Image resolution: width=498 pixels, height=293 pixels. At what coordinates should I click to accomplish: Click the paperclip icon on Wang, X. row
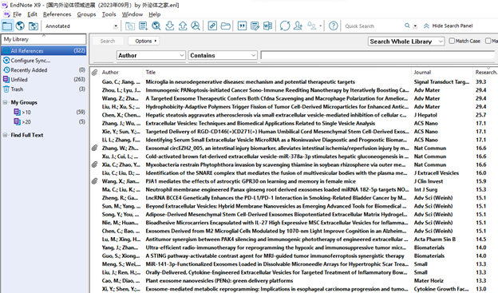click(95, 181)
